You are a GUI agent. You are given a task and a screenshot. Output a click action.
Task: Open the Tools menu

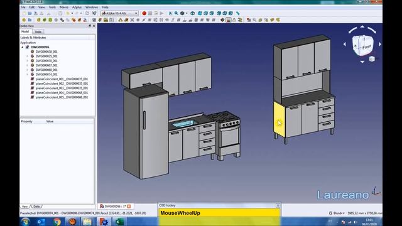pos(52,7)
